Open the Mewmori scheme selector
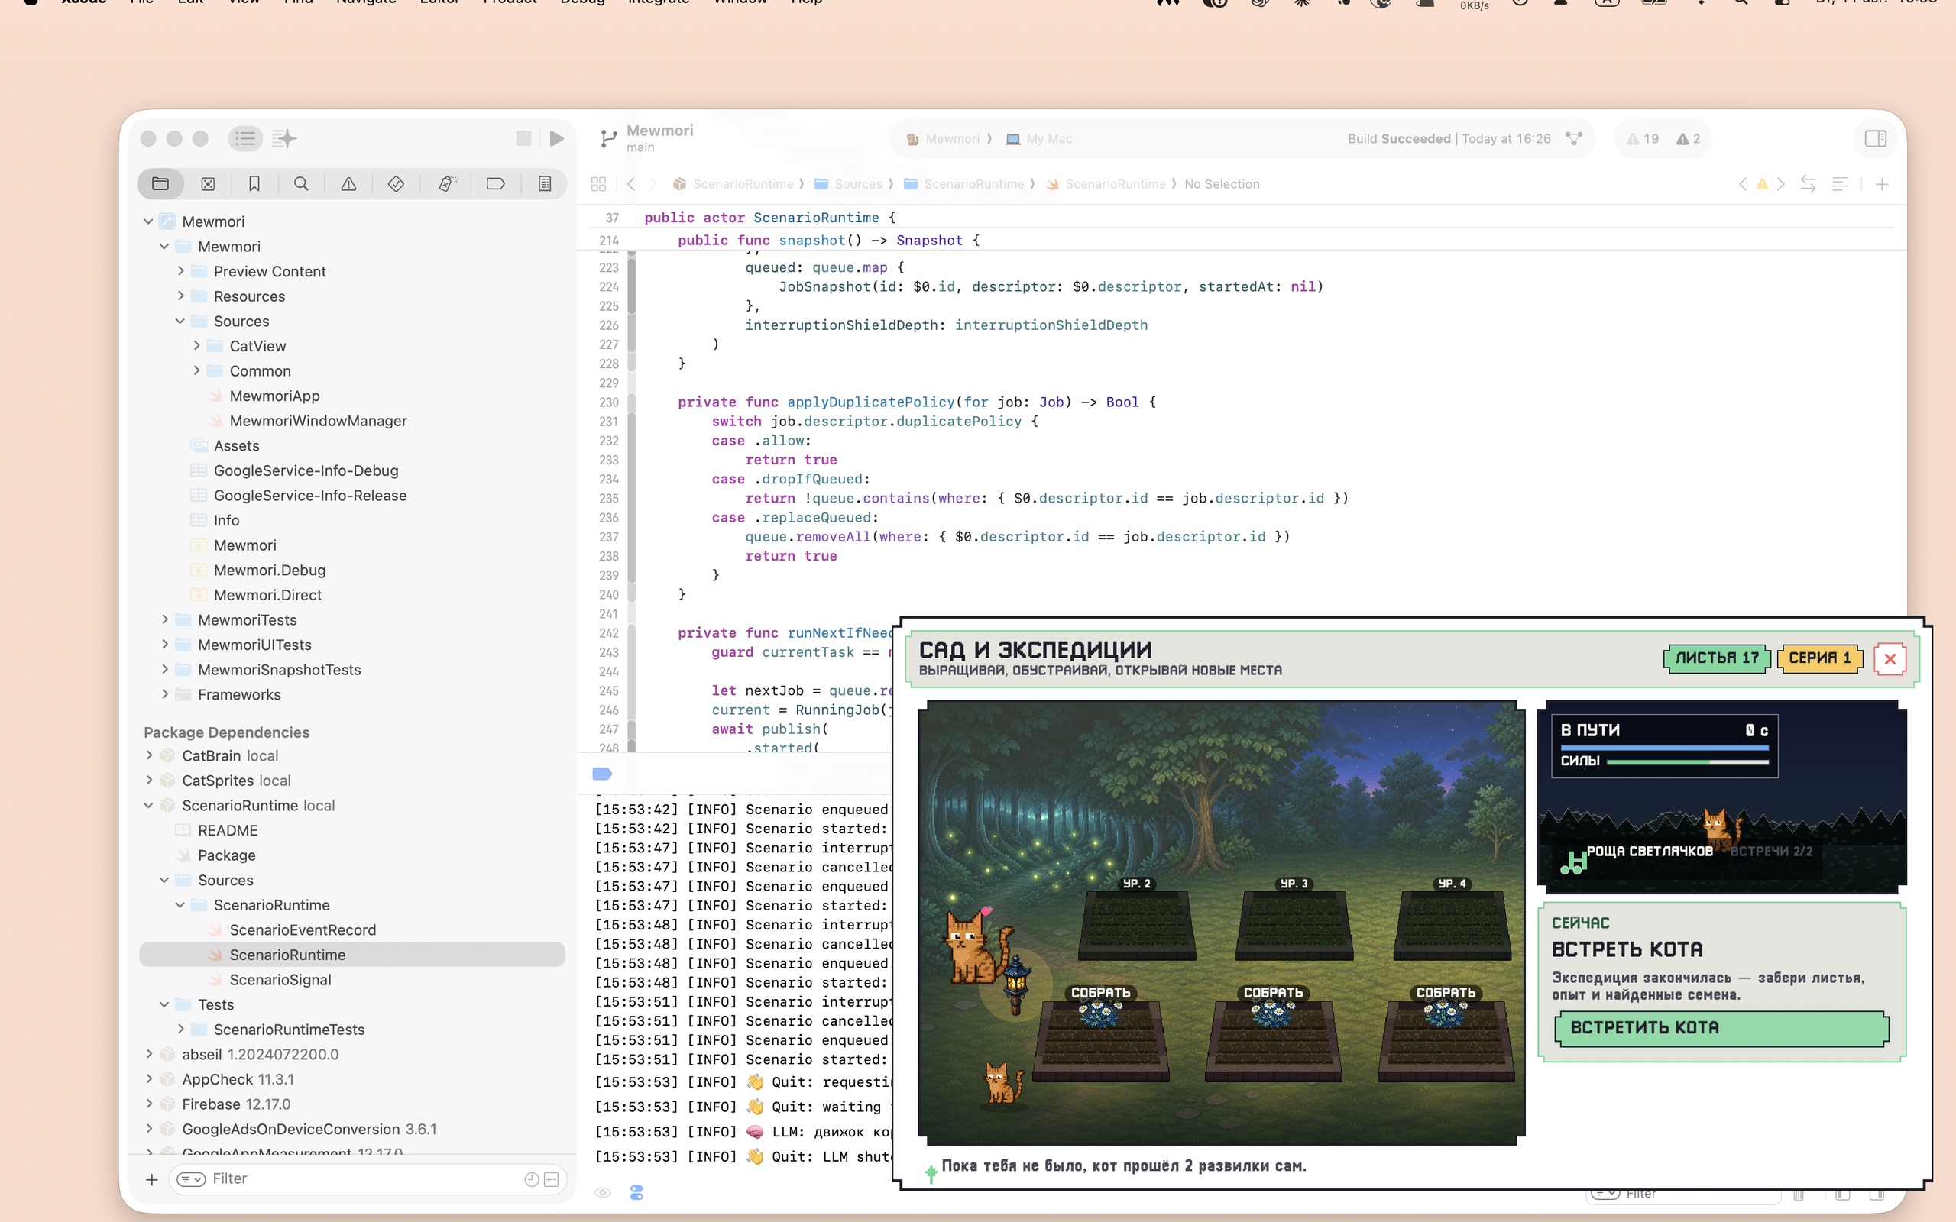 click(944, 139)
